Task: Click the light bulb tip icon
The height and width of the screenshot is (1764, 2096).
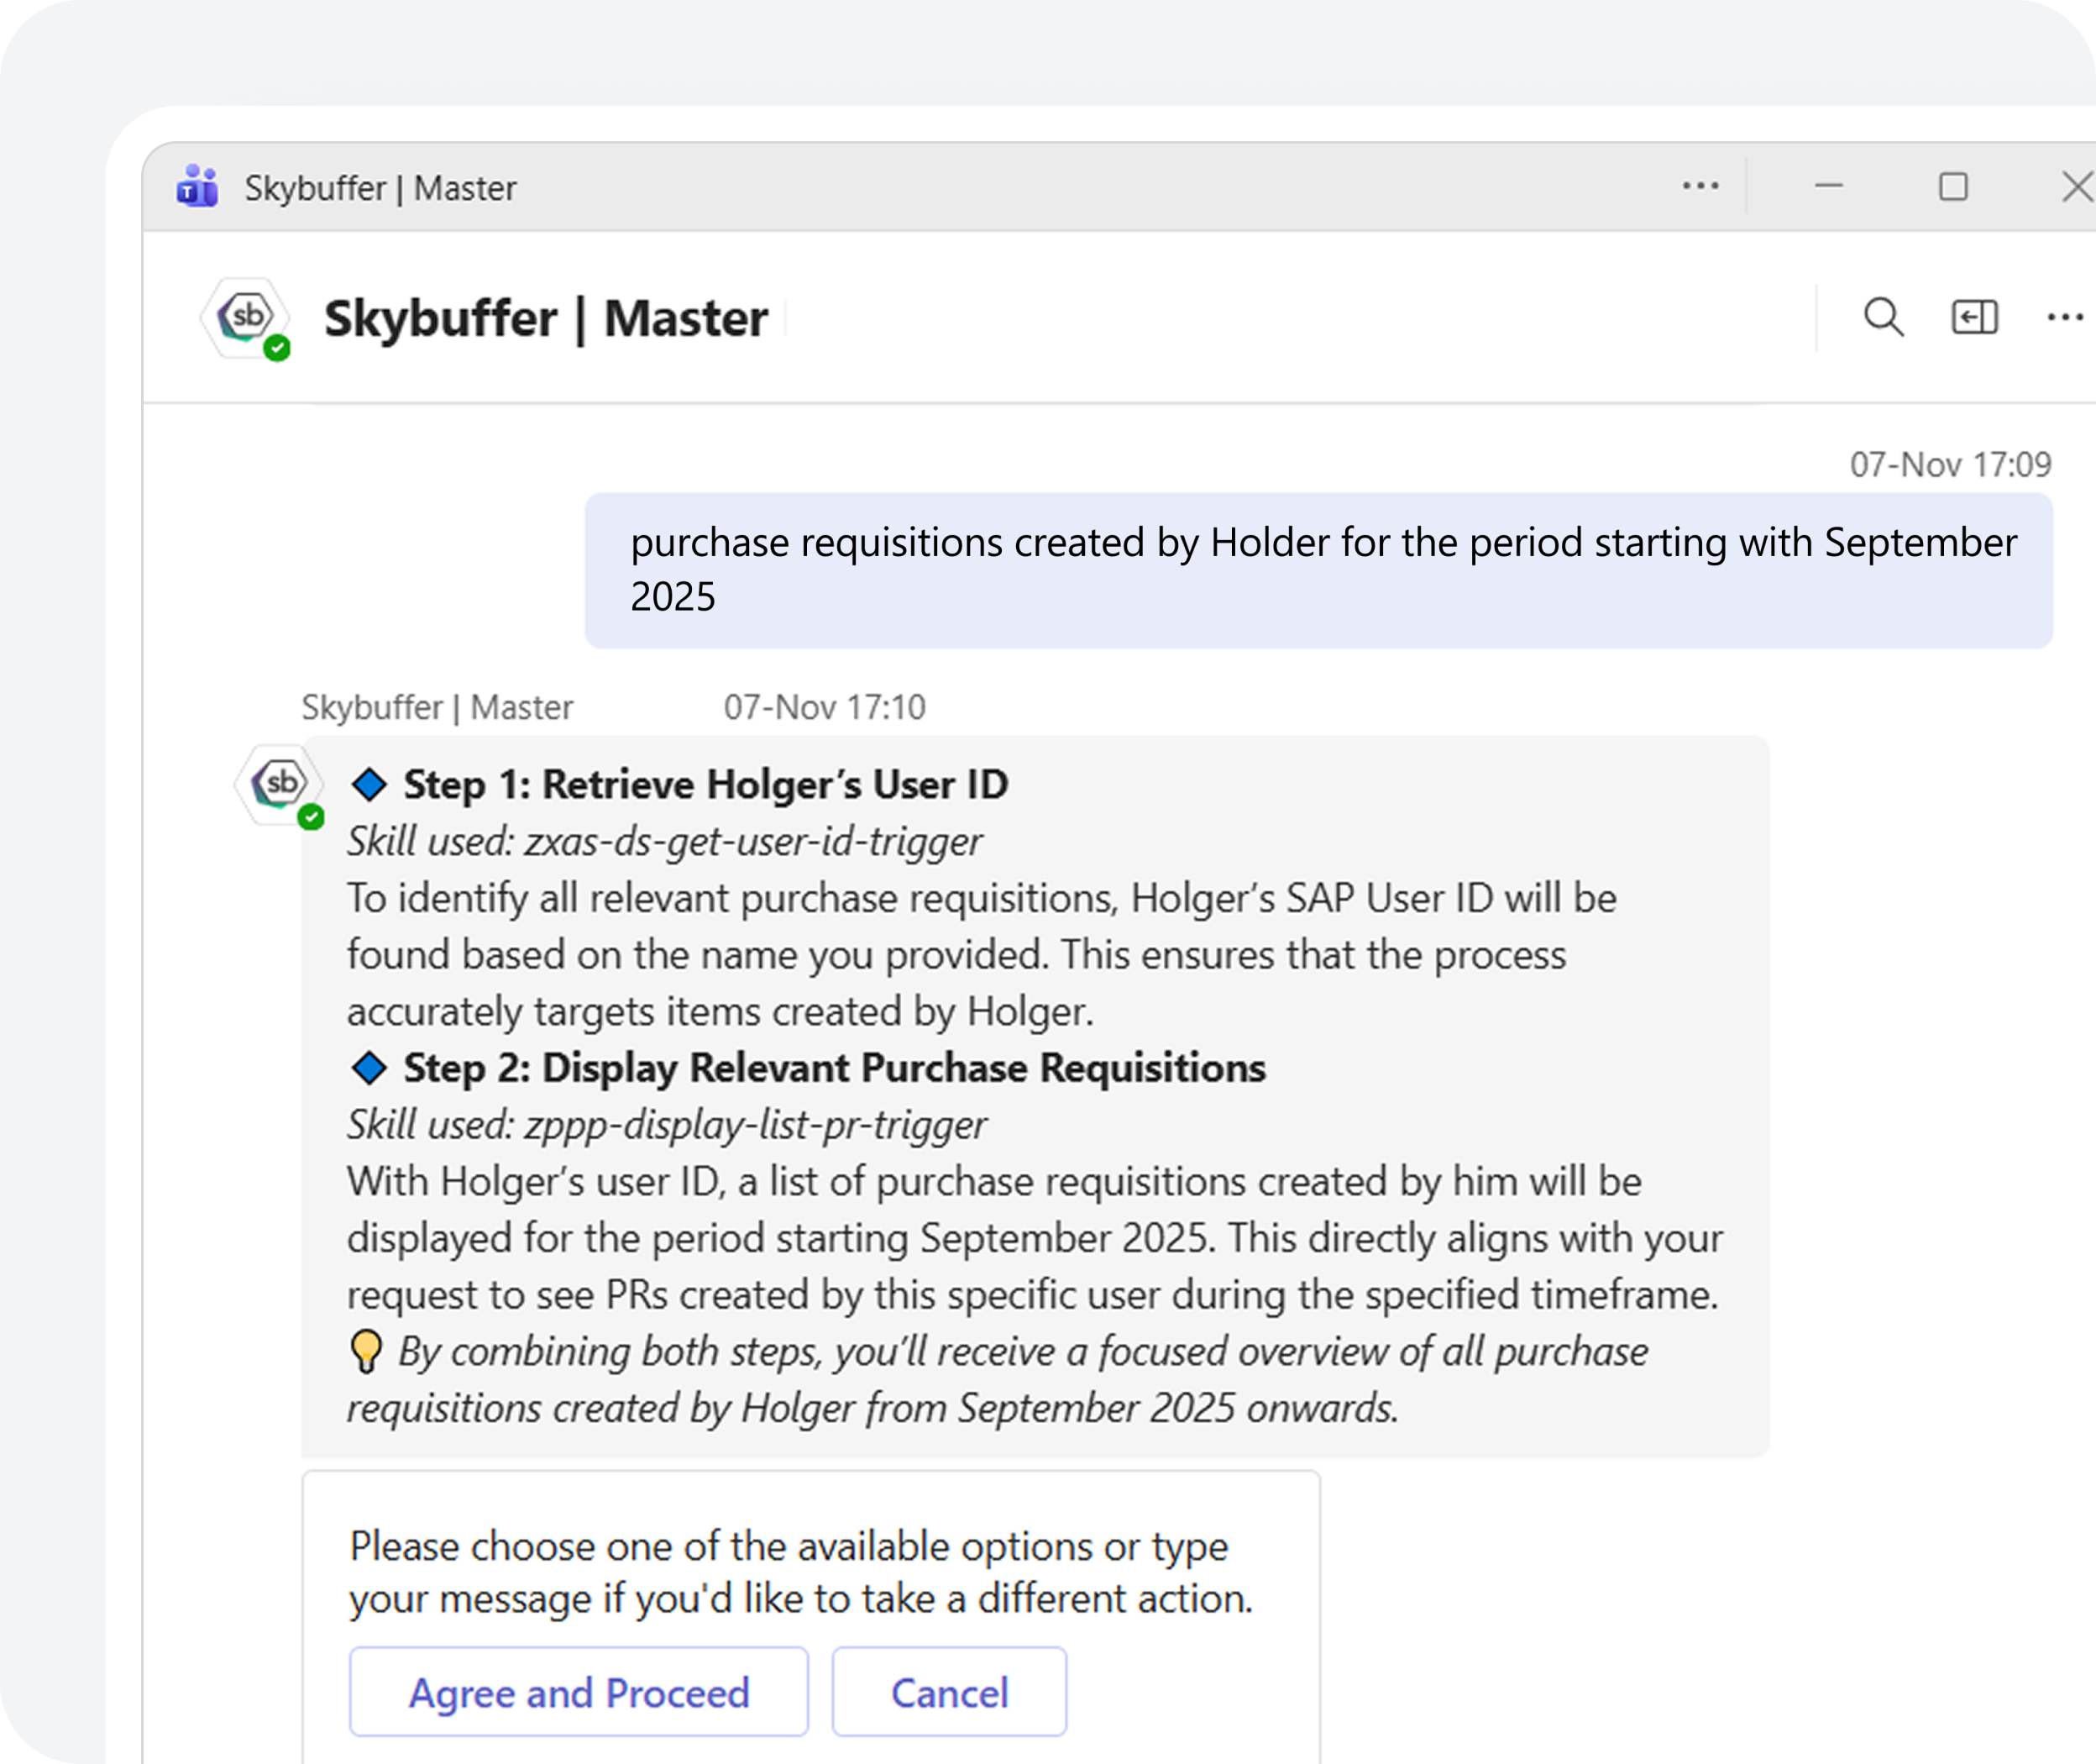Action: coord(366,1351)
